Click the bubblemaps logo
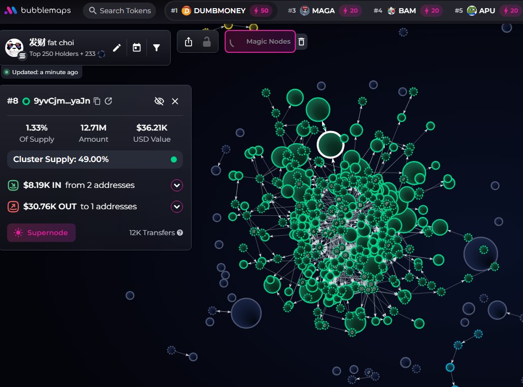The height and width of the screenshot is (387, 523). pos(38,10)
